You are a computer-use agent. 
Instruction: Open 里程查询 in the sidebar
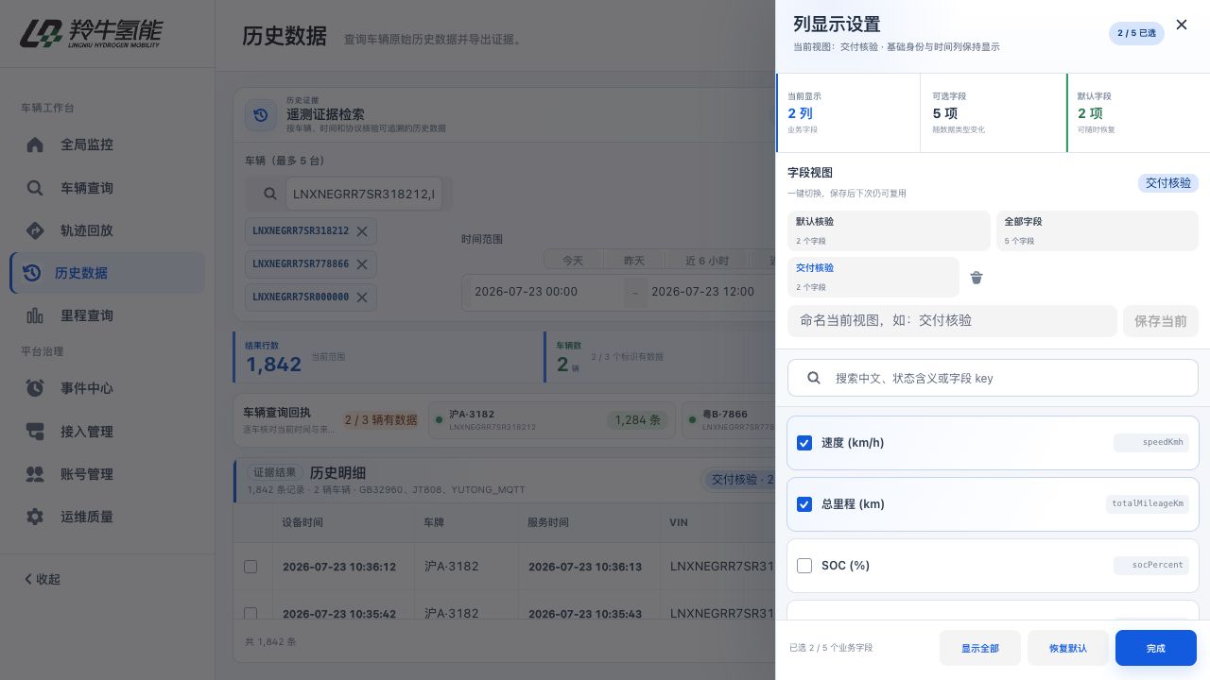107,315
